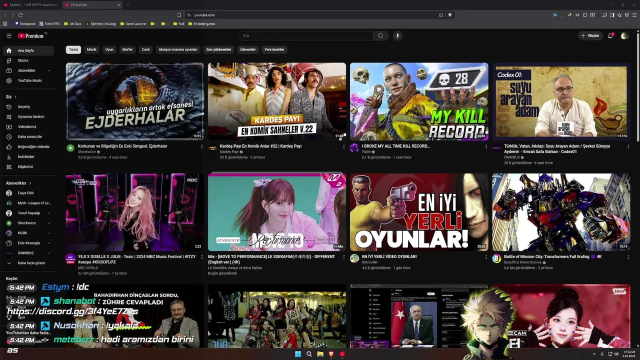Open Kardeş Payı En Komik Sahneler thumbnail
640x360 pixels.
277,101
